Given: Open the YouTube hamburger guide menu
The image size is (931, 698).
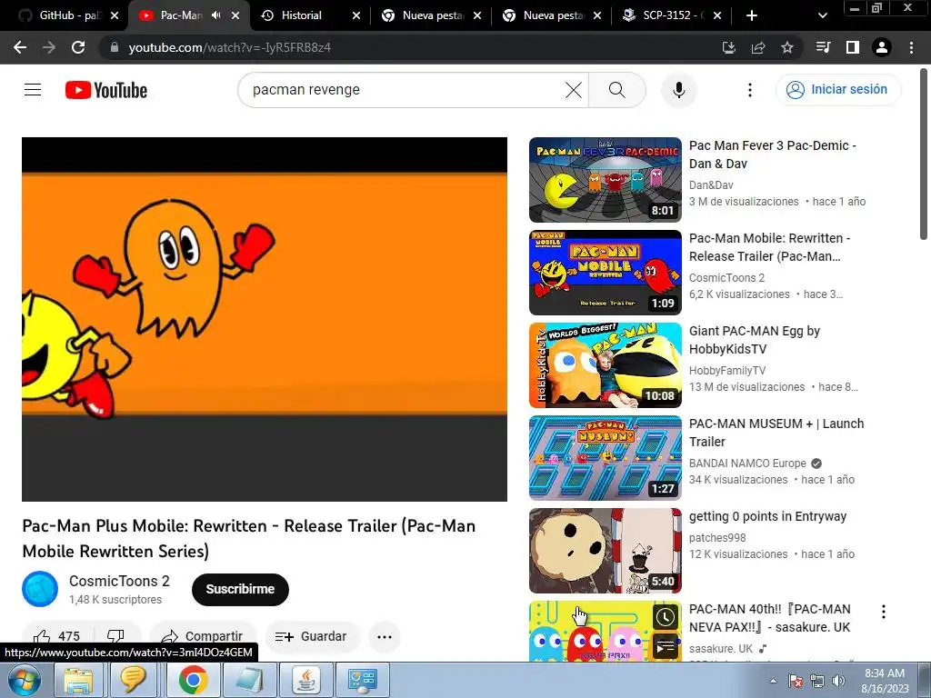Looking at the screenshot, I should 33,90.
